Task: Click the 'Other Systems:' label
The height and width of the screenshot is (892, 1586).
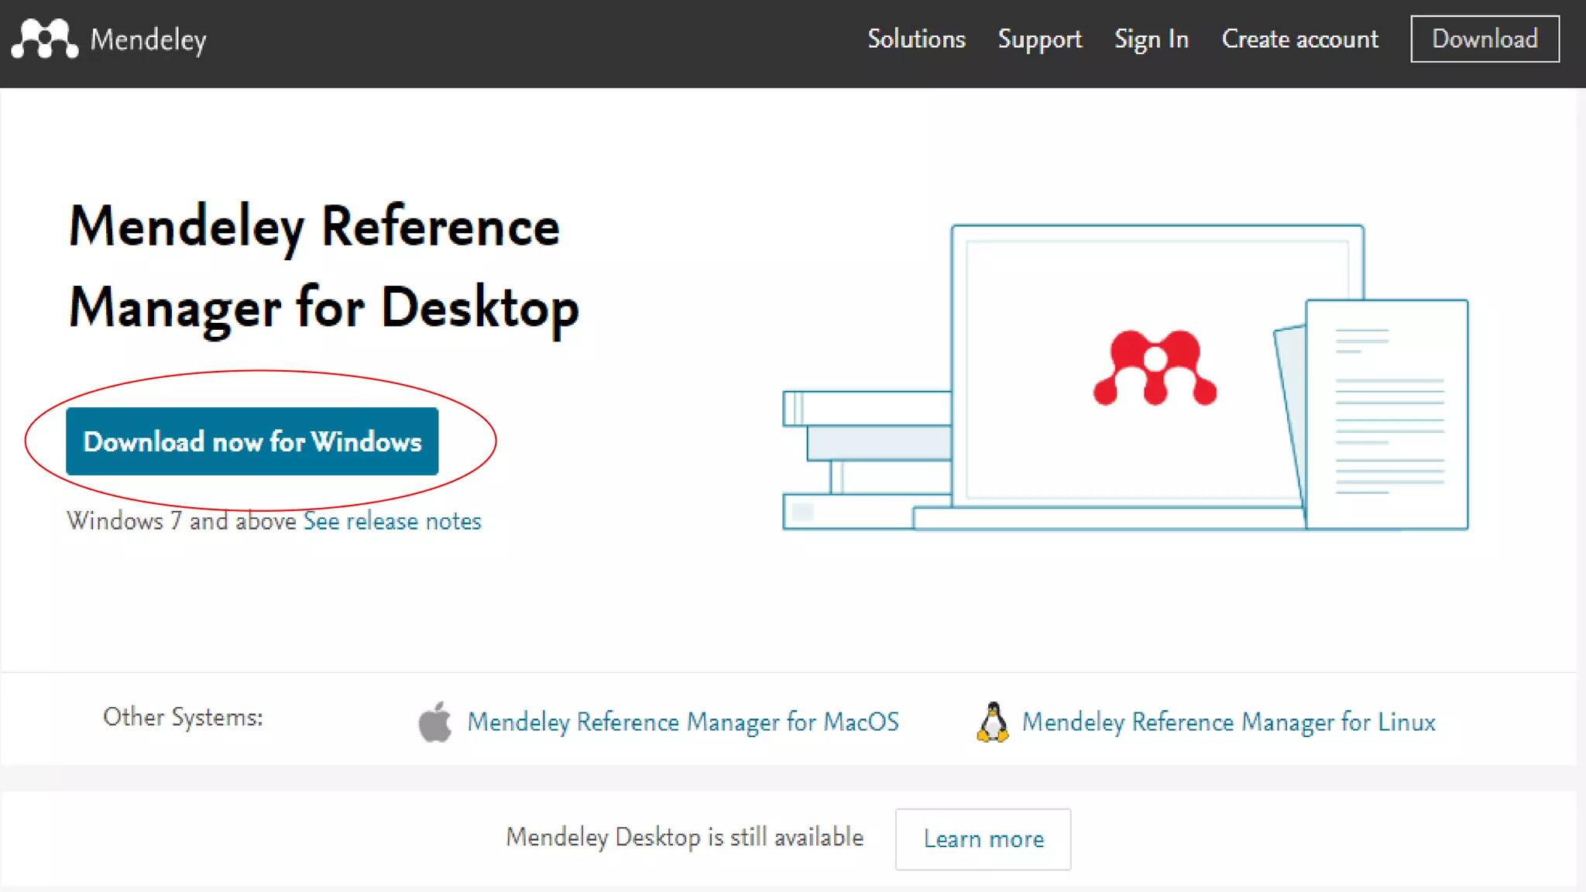Action: pos(183,717)
